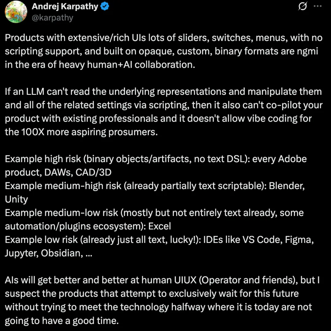This screenshot has height=331, width=331.
Task: Click the Andrej Karpathy display name
Action: 65,6
